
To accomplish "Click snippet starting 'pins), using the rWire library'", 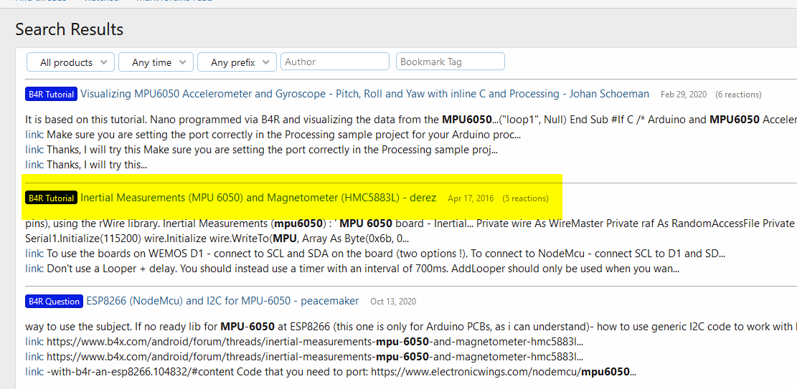I will (x=411, y=223).
